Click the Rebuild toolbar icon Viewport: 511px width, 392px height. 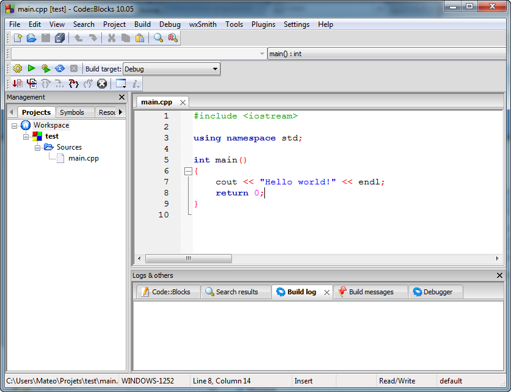[59, 68]
